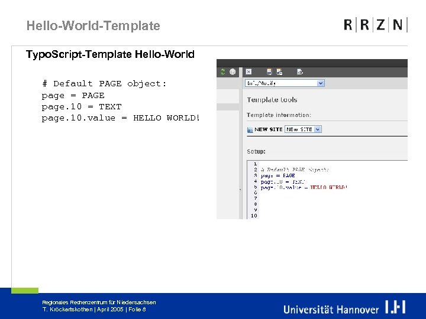
Task: Save the template with the disk icon
Action: point(269,71)
